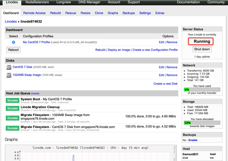The width and height of the screenshot is (228, 161).
Task: Edit the My CentOS 7 Profile configuration
Action: pos(161,42)
